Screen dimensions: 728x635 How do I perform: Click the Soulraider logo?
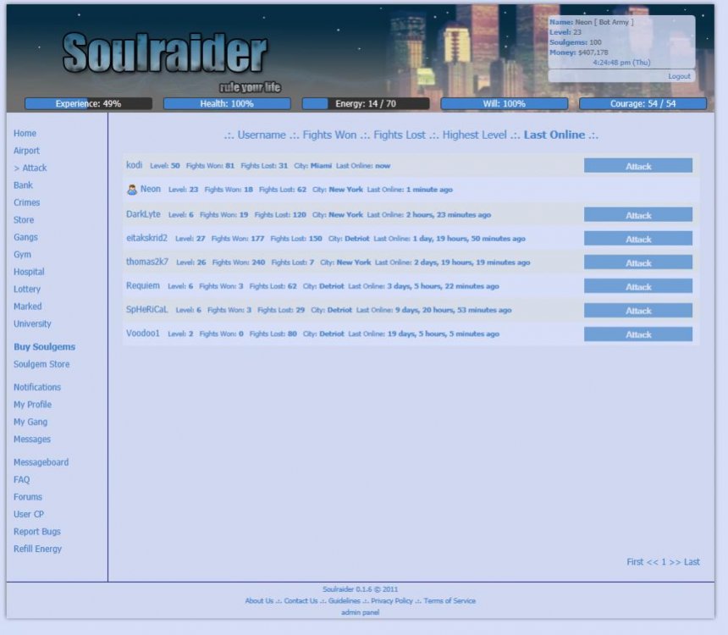click(x=165, y=53)
